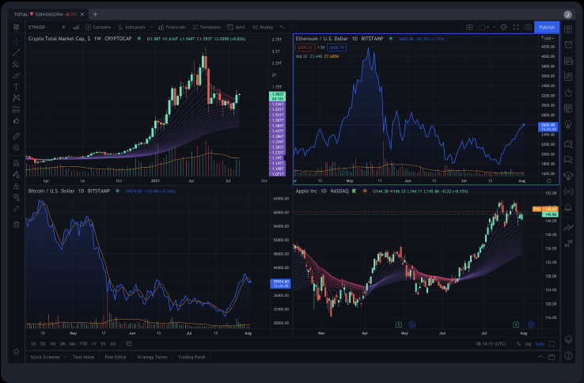The height and width of the screenshot is (383, 584).
Task: Toggle lock all drawing tools
Action: click(16, 186)
